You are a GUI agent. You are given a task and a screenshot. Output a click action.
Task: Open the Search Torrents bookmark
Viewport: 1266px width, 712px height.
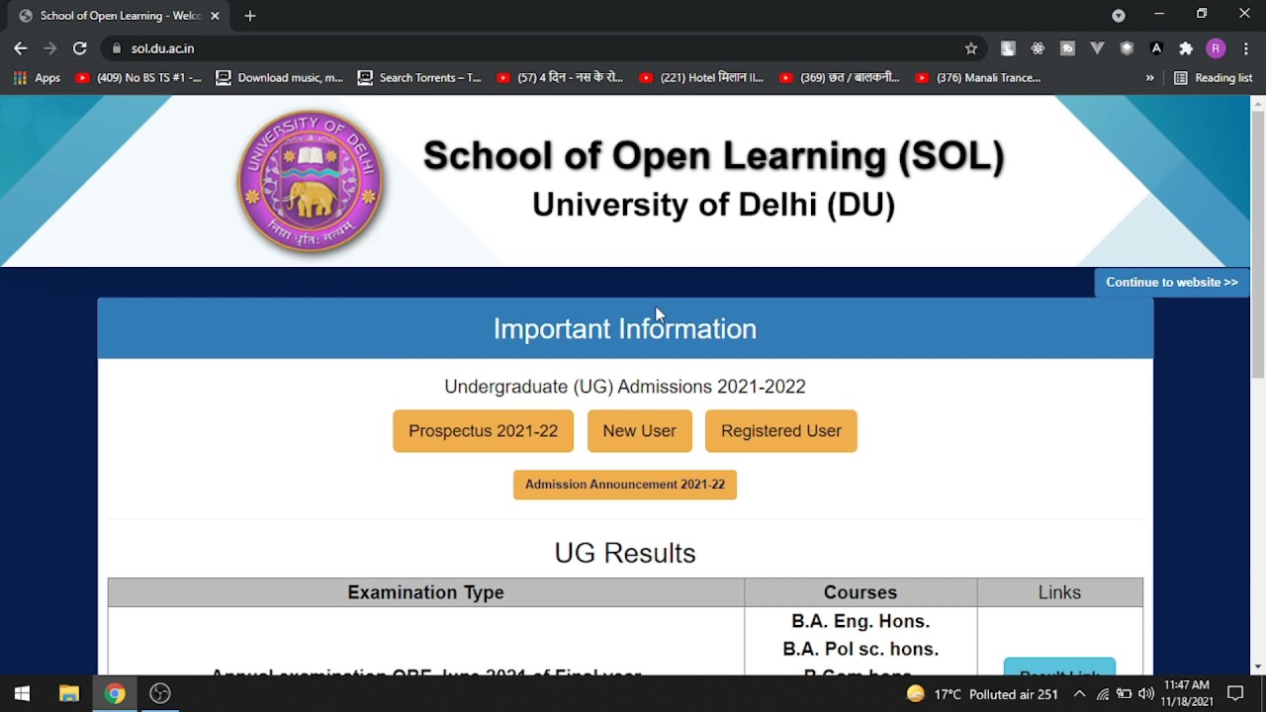419,78
